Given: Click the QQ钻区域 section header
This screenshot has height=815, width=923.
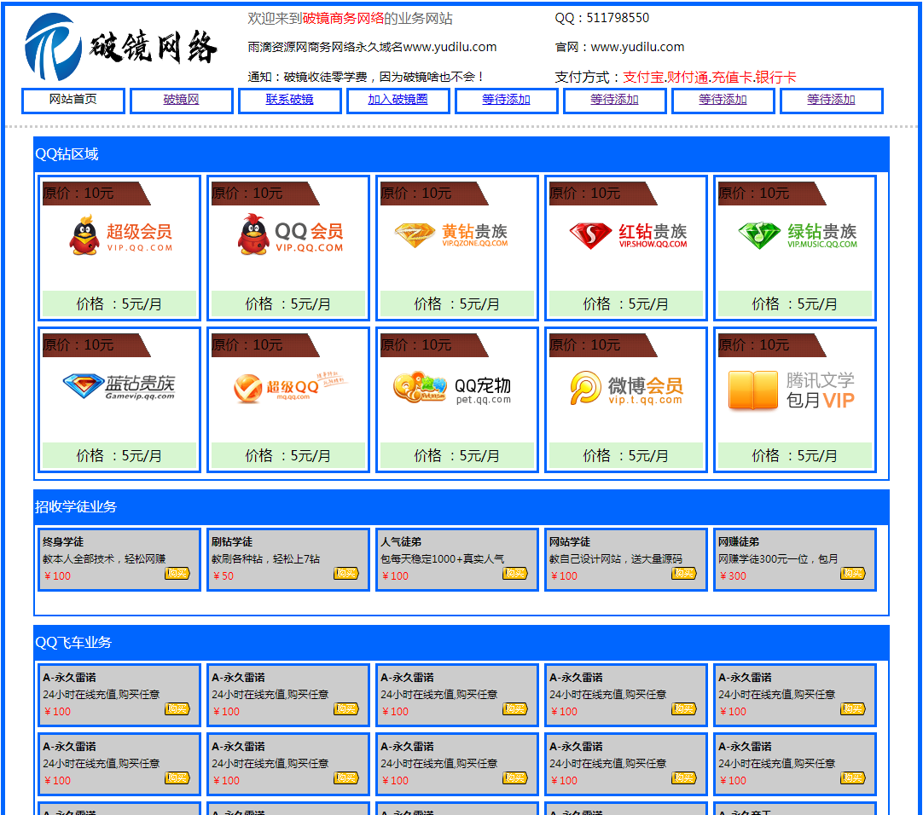Looking at the screenshot, I should click(x=461, y=154).
